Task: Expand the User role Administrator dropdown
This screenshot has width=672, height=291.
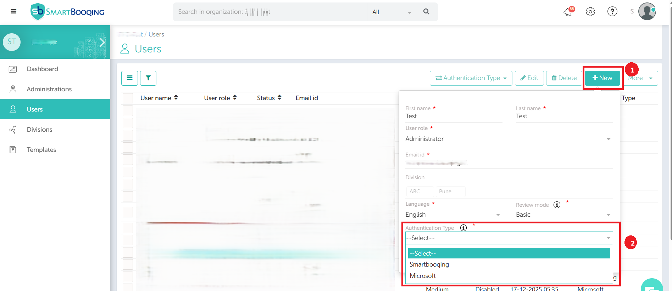Action: pos(509,139)
